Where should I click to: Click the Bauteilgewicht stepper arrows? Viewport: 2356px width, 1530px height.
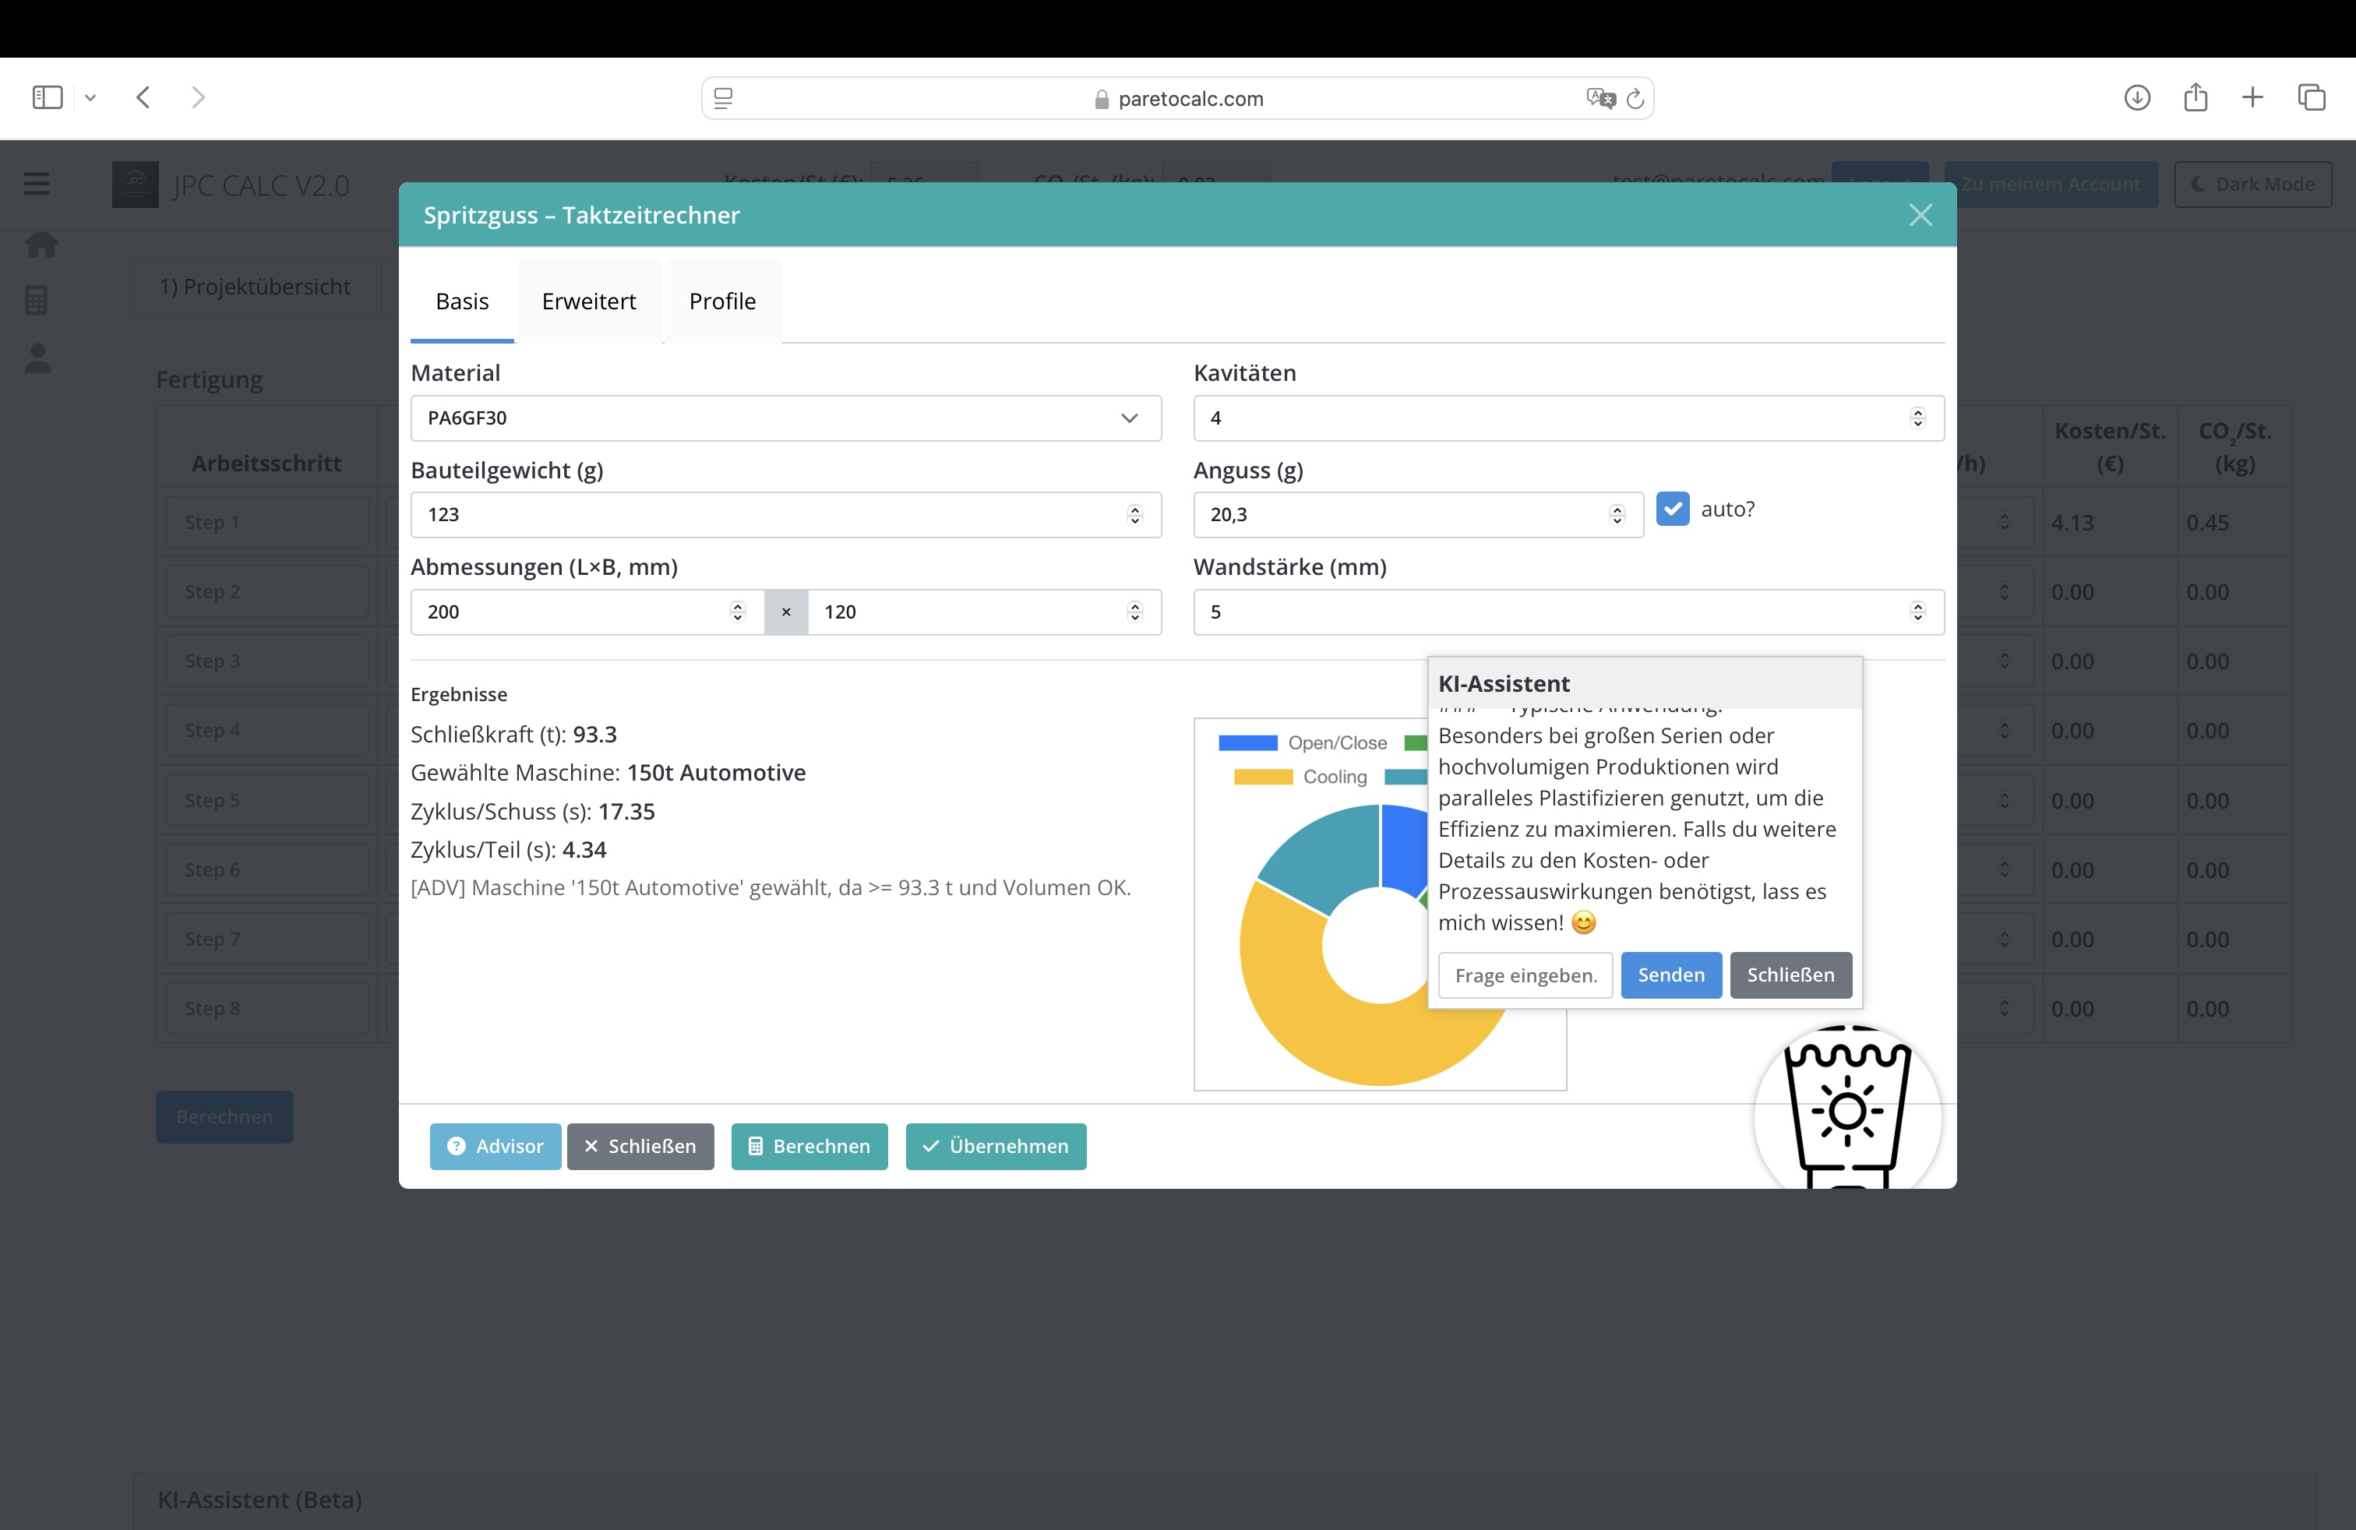coord(1134,515)
